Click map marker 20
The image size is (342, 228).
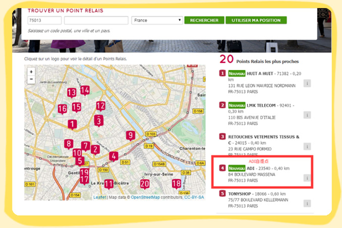point(145,184)
